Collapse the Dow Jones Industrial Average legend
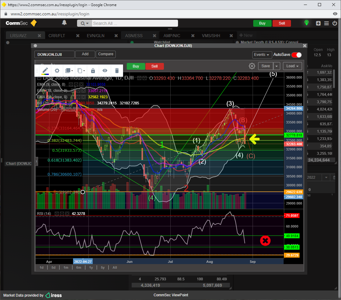341x300 pixels. (x=39, y=78)
